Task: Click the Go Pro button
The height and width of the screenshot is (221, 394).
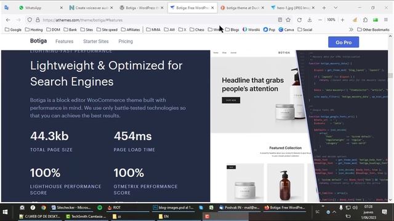Action: (344, 42)
